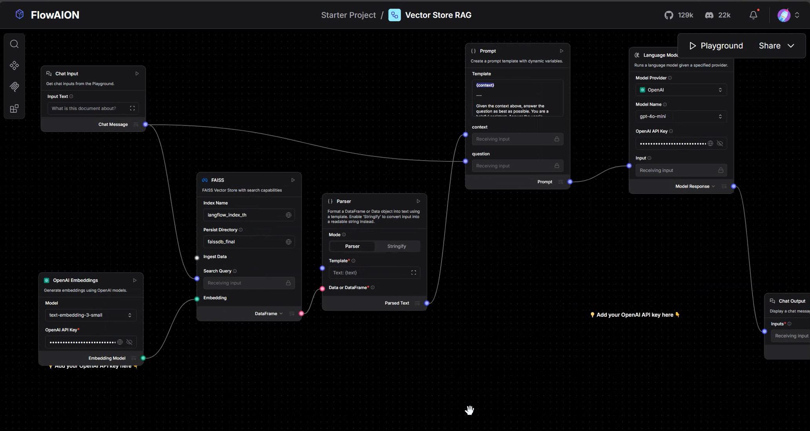Open the Model Name dropdown showing gpt-4o-mini
The image size is (810, 431).
coord(681,116)
